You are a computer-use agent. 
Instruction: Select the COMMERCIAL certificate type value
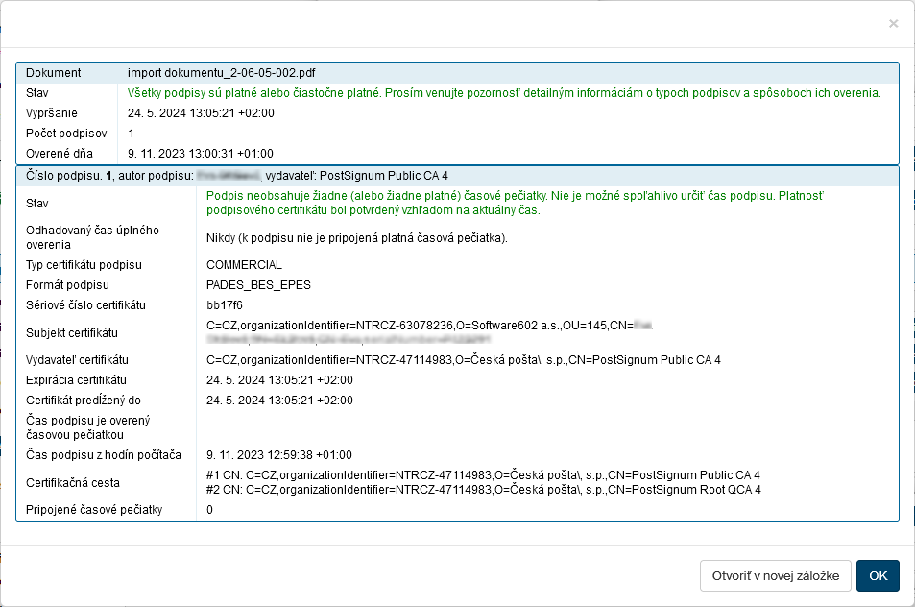(x=244, y=265)
